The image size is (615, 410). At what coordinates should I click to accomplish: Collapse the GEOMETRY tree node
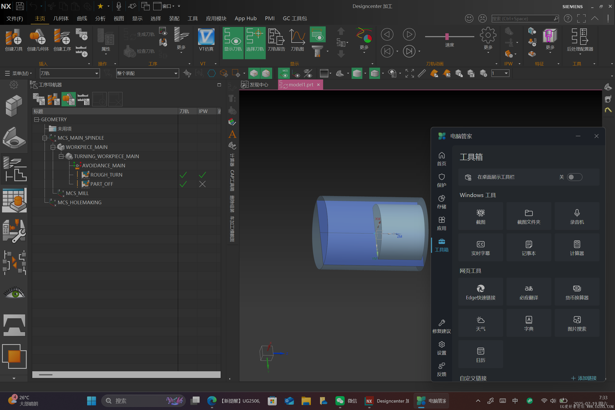click(36, 119)
